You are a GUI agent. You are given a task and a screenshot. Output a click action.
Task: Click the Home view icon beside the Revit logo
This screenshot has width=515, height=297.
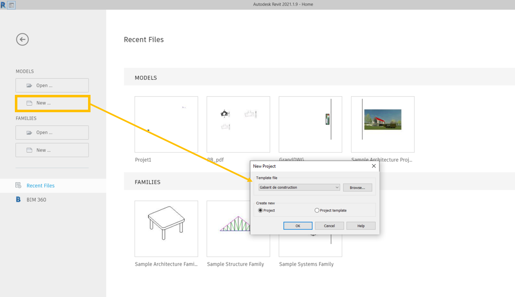click(12, 5)
